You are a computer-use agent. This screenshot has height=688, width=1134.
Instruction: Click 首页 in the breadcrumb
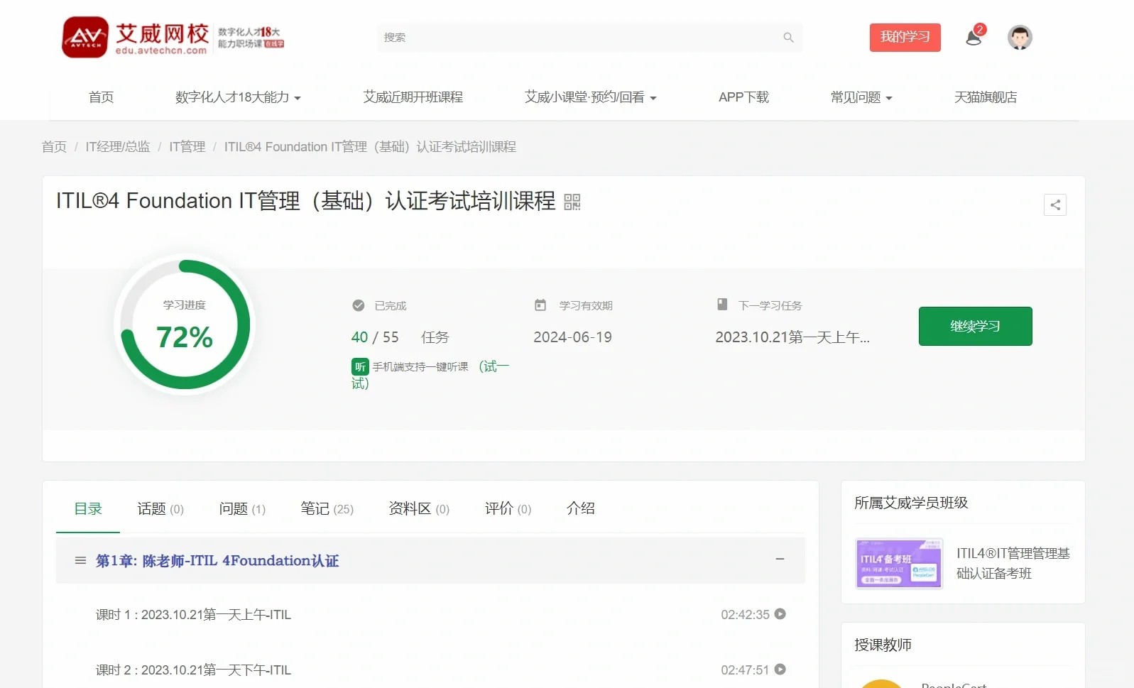click(54, 147)
